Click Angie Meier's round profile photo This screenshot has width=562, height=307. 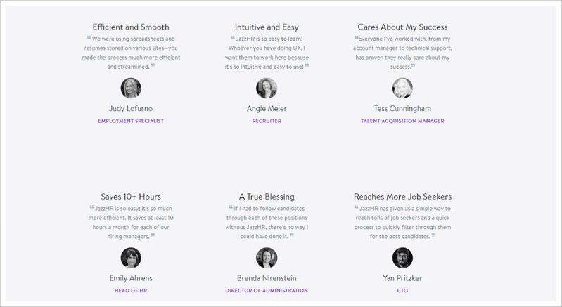coord(267,88)
